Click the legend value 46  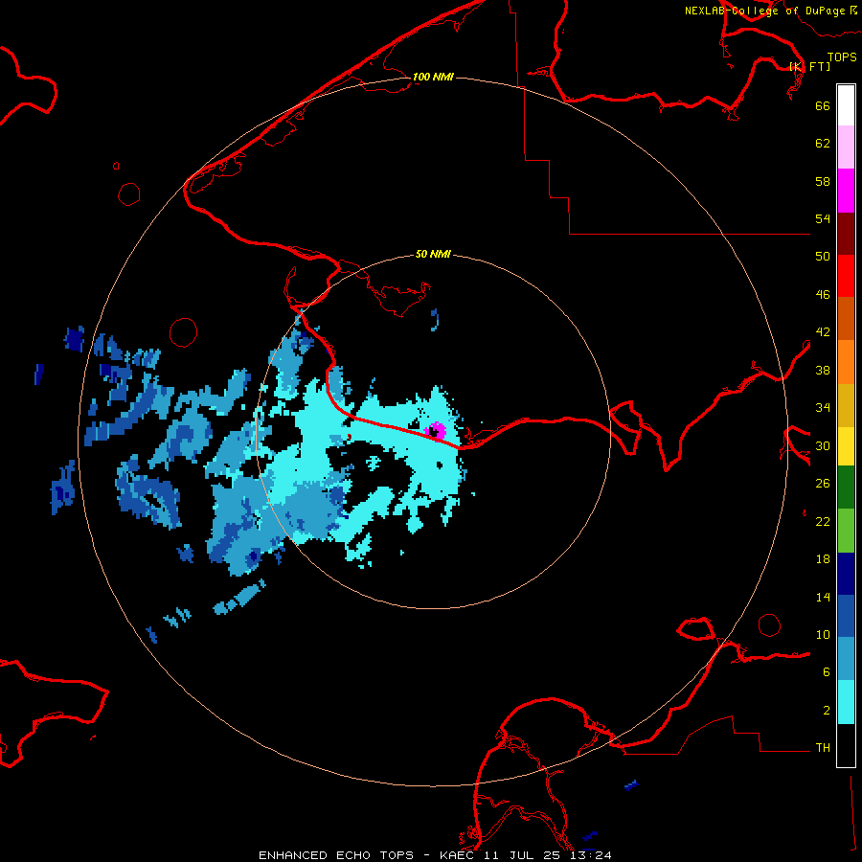tap(823, 295)
